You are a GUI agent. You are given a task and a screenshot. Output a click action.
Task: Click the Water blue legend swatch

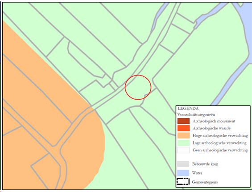point(183,173)
